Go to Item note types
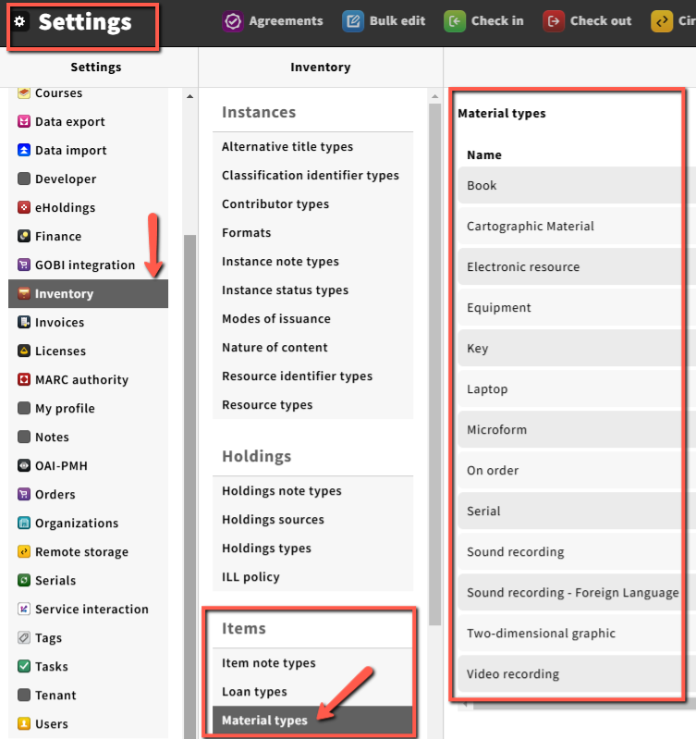Viewport: 696px width, 739px height. (x=268, y=663)
